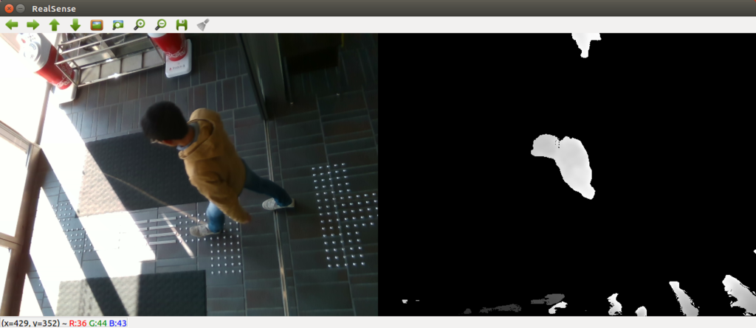This screenshot has width=756, height=328.
Task: Click the fit-to-window zoom icon
Action: tap(118, 25)
